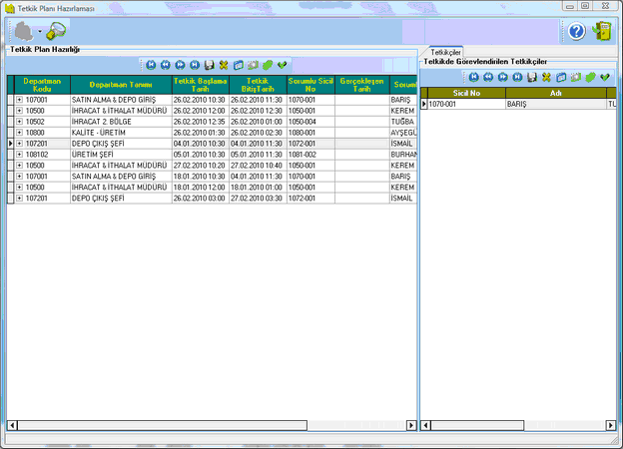Image resolution: width=623 pixels, height=449 pixels.
Task: Expand row 107201 starting 26.02.2010 03:00
Action: pyautogui.click(x=20, y=198)
